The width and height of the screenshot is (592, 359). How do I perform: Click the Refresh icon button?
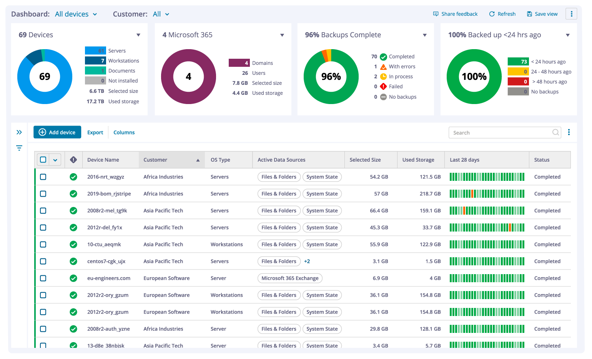[x=492, y=14]
